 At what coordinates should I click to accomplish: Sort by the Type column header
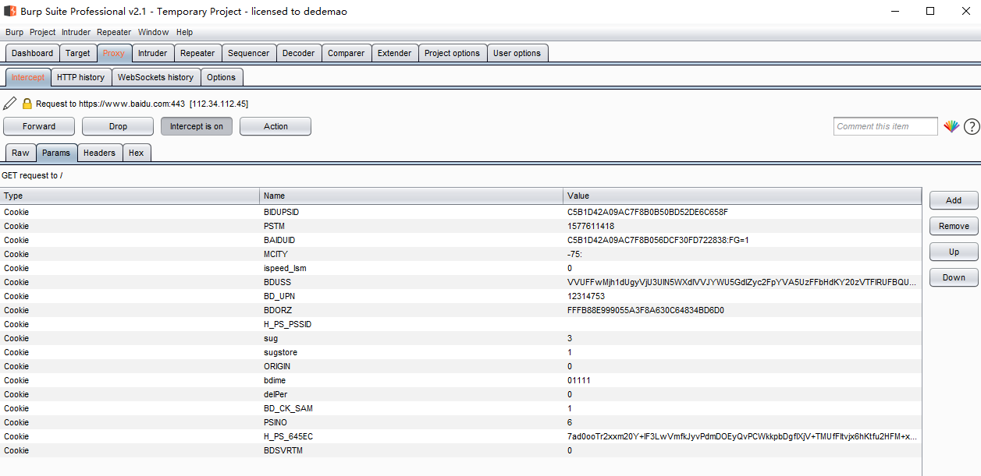click(130, 196)
